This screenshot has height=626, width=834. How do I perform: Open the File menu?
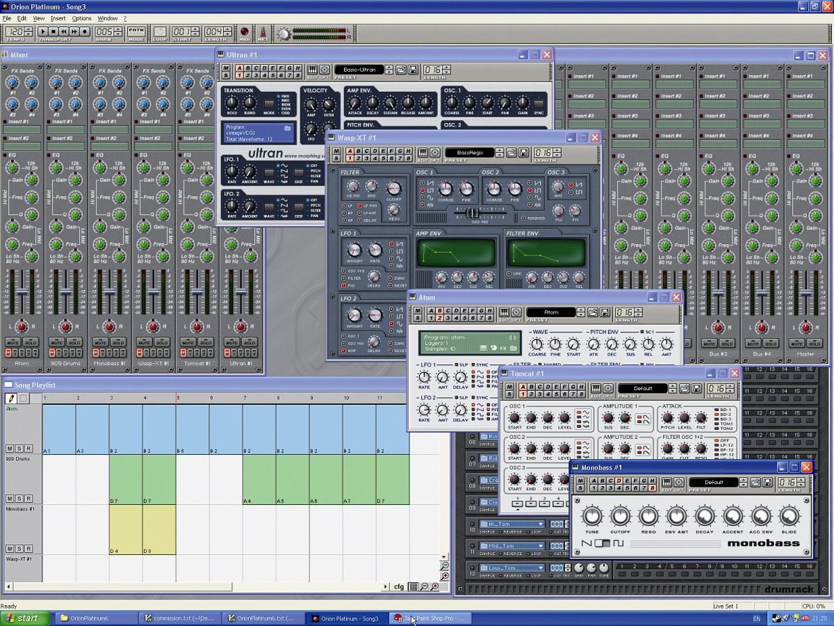tap(7, 18)
